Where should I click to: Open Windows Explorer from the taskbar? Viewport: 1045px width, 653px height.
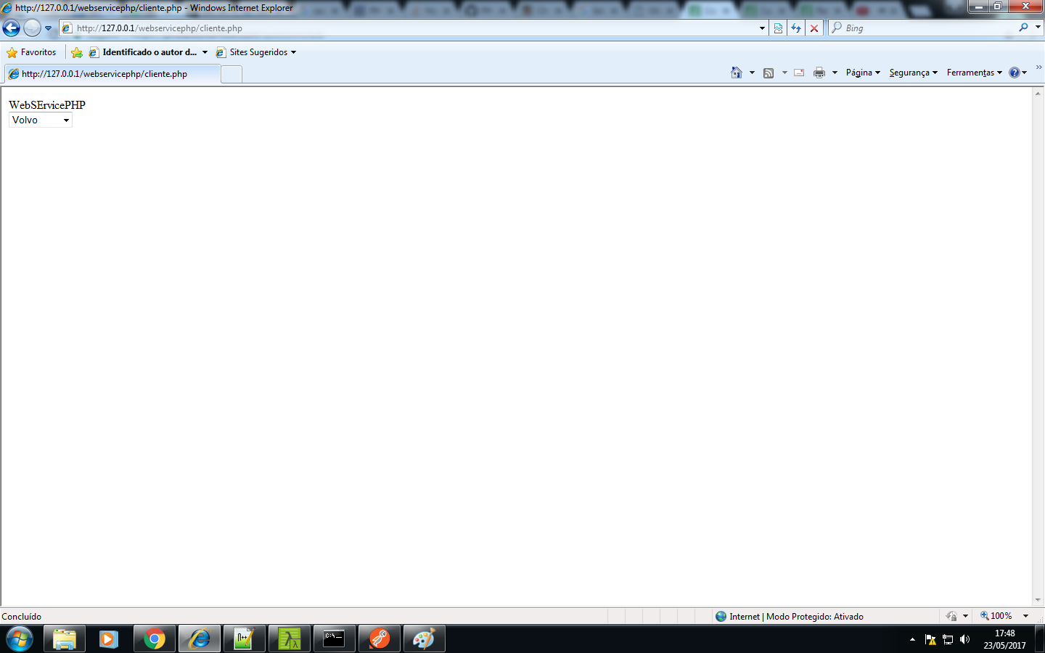click(x=65, y=639)
